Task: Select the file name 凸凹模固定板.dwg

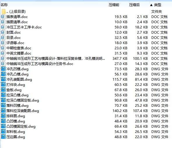Action: (x=21, y=127)
